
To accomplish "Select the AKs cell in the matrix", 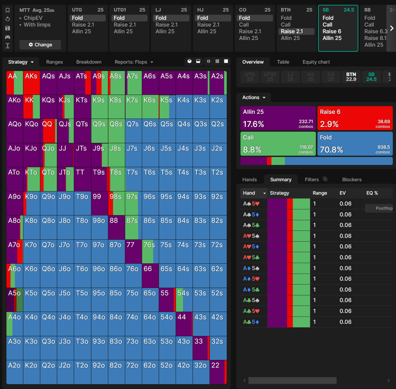I will click(31, 83).
